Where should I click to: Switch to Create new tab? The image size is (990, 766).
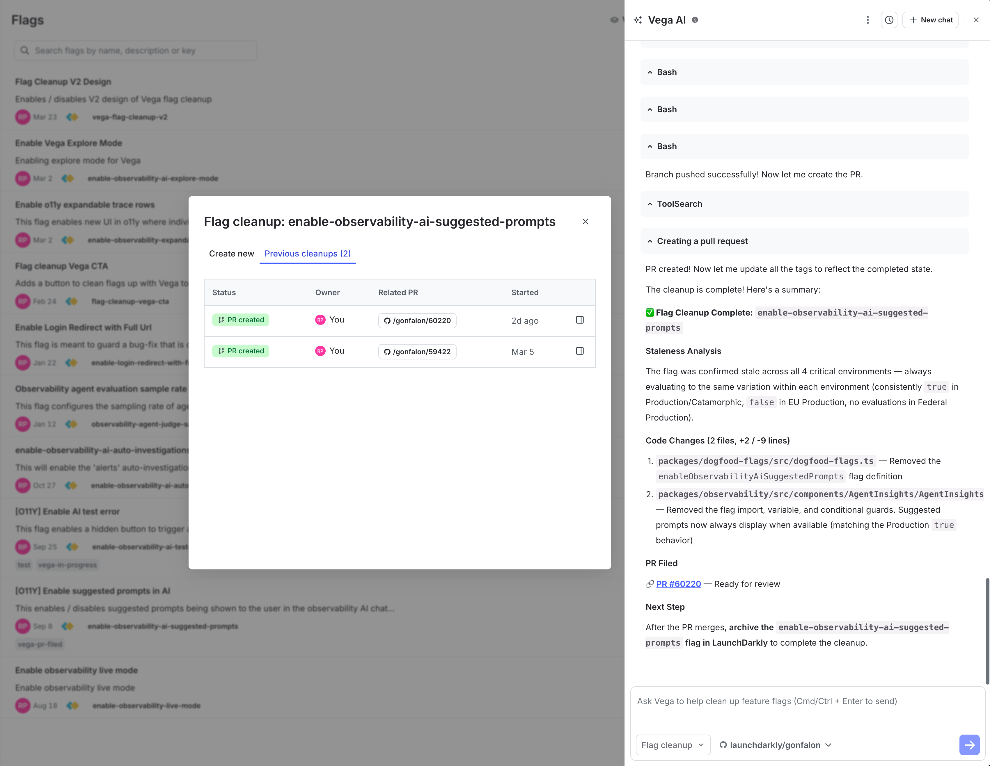tap(231, 254)
